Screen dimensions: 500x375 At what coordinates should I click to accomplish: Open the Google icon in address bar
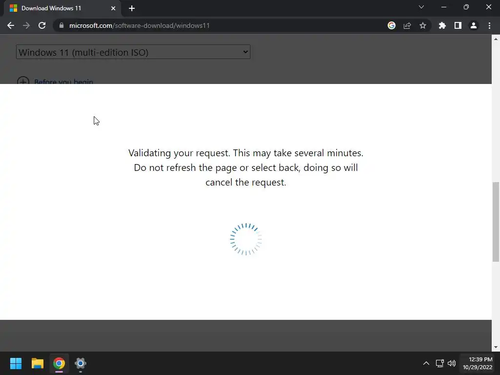[392, 25]
